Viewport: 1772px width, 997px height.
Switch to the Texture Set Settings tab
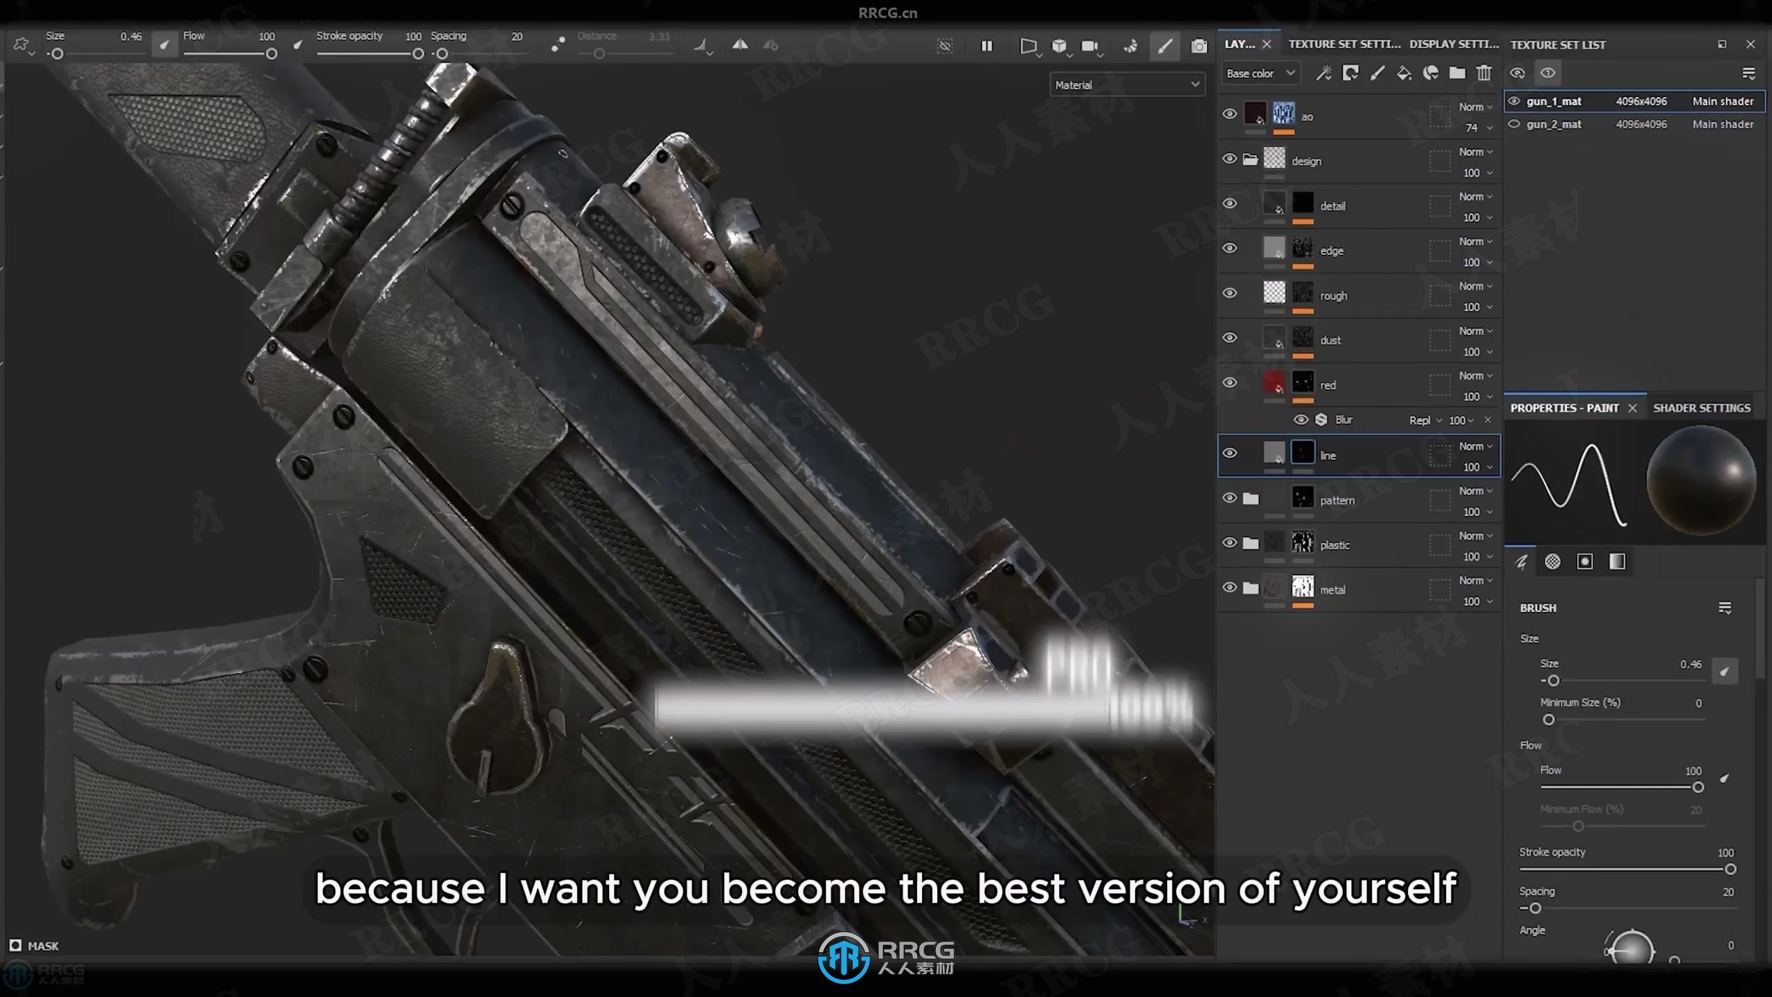tap(1344, 44)
